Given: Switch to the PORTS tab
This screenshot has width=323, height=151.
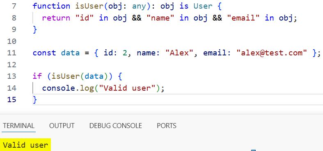Looking at the screenshot, I should pyautogui.click(x=167, y=126).
